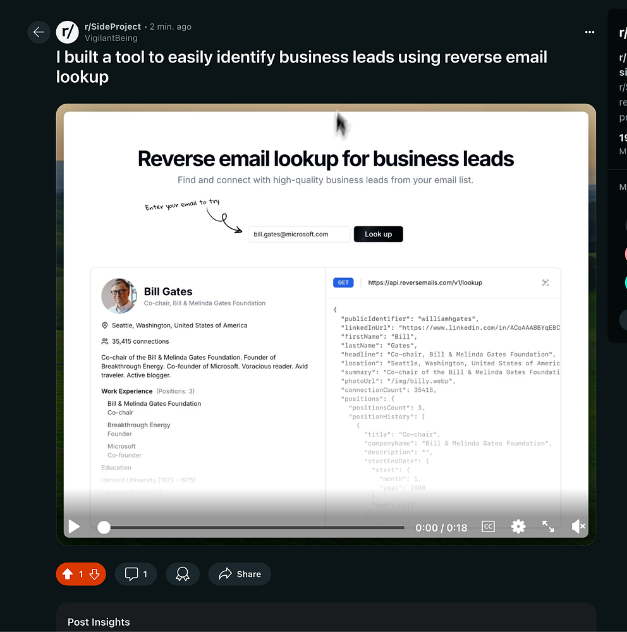Screen dimensions: 627x632
Task: Unmute the video sound
Action: [x=578, y=526]
